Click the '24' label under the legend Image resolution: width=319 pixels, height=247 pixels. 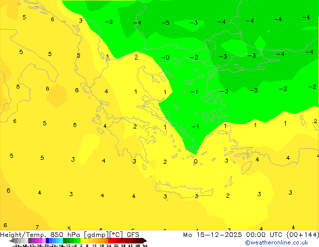109,245
